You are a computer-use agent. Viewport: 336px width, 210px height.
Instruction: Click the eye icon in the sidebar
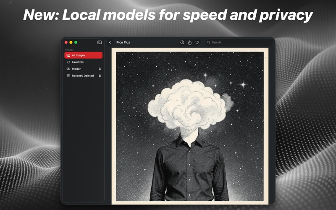click(x=68, y=69)
